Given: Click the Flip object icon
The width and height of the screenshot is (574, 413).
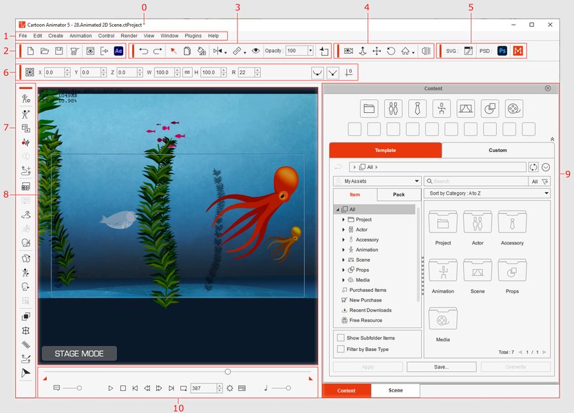Looking at the screenshot, I should coord(217,51).
